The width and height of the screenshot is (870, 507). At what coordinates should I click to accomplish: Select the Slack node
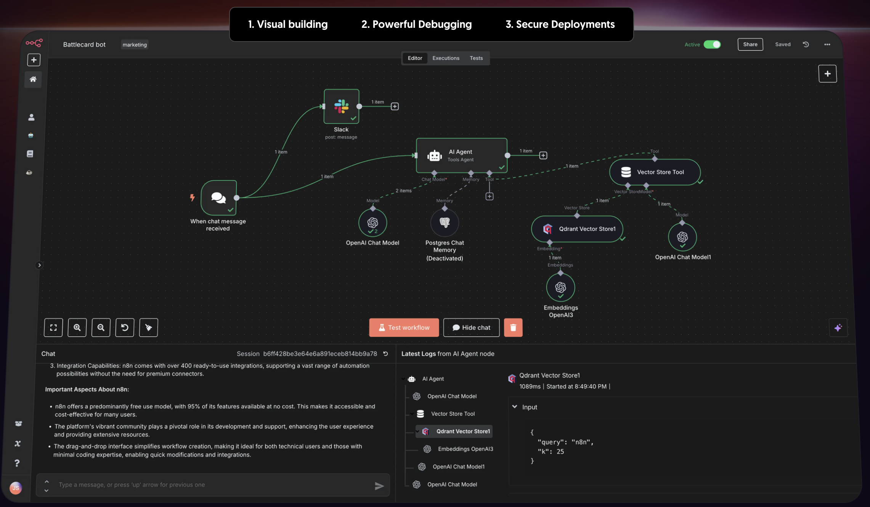[x=341, y=106]
